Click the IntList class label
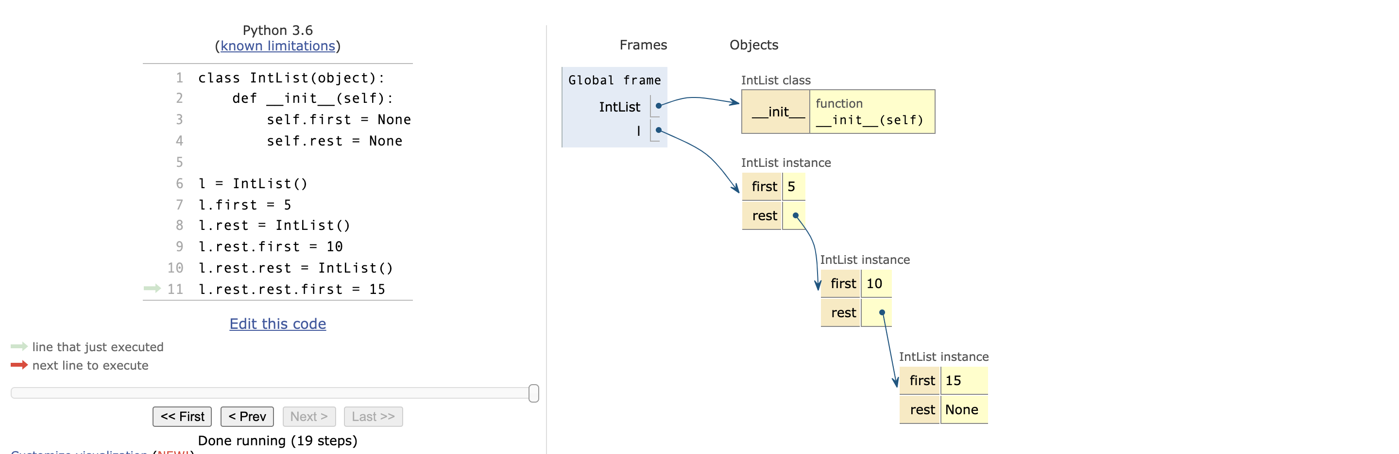This screenshot has width=1399, height=454. 776,81
